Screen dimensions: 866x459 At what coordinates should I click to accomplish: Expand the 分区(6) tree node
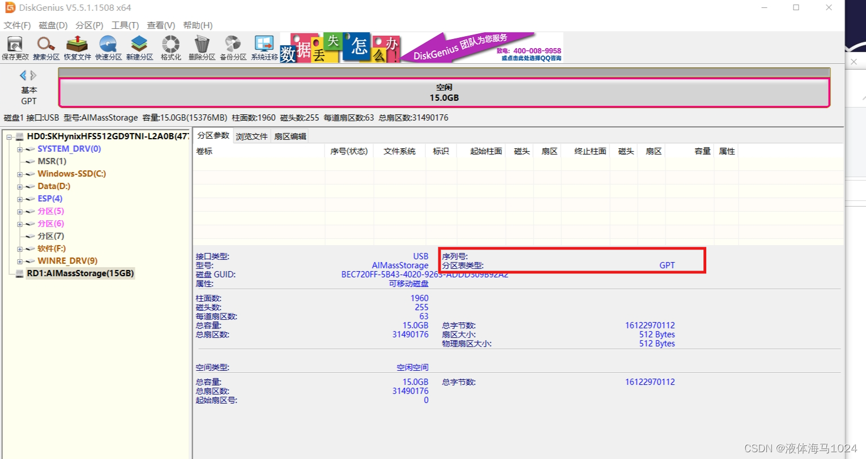[x=20, y=224]
